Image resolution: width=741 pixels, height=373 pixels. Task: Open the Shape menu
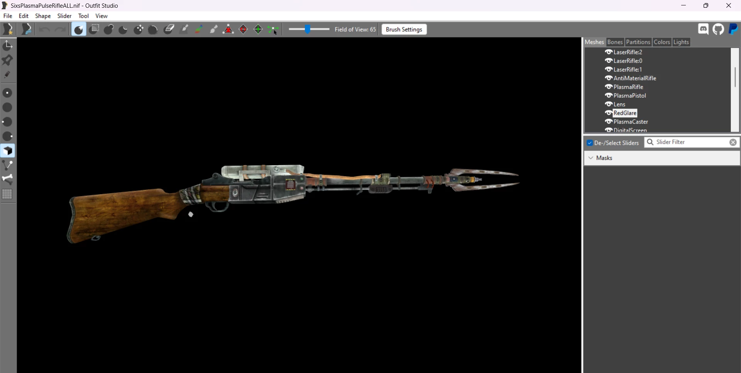pos(43,16)
